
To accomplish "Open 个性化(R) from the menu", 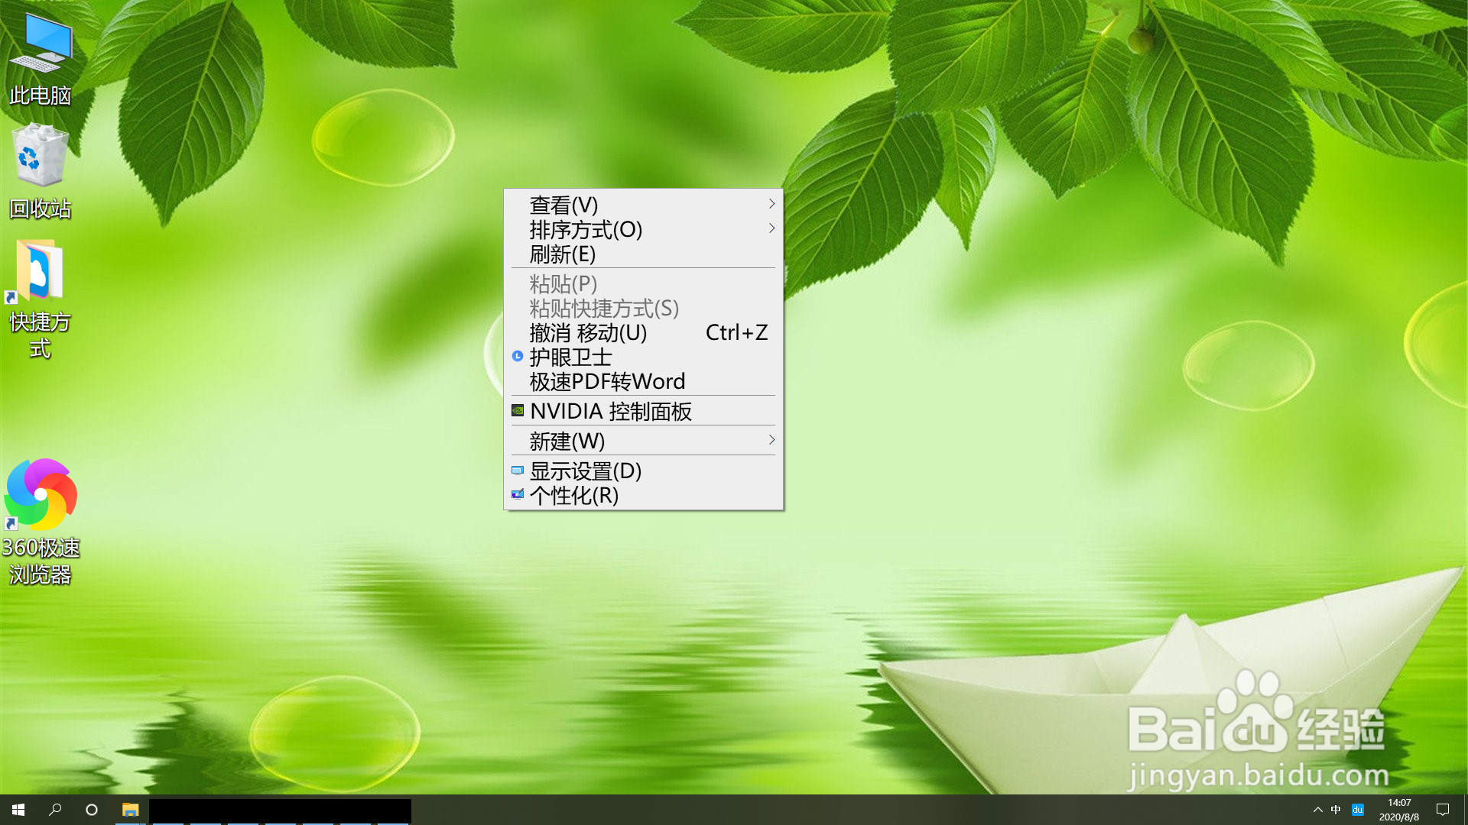I will click(x=643, y=495).
